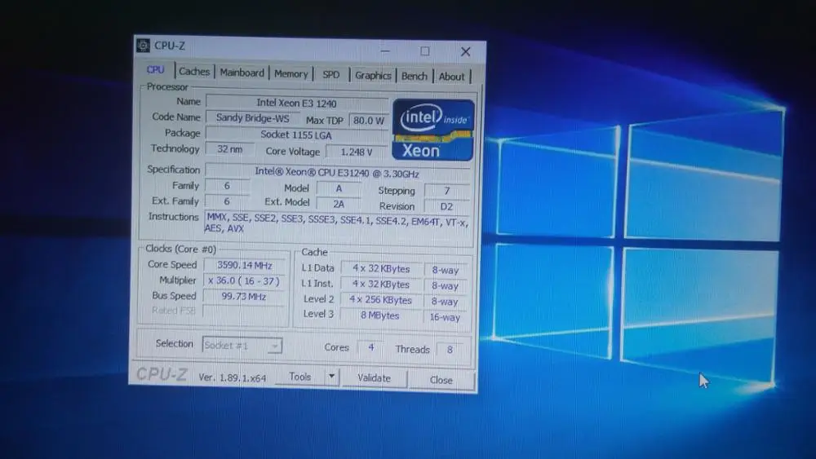Viewport: 816px width, 459px height.
Task: Click the Level 3 16-way value
Action: point(445,317)
